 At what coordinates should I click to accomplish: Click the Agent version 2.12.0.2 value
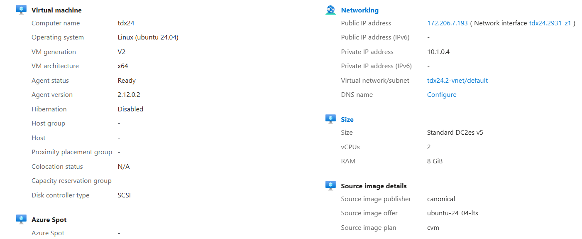(129, 95)
